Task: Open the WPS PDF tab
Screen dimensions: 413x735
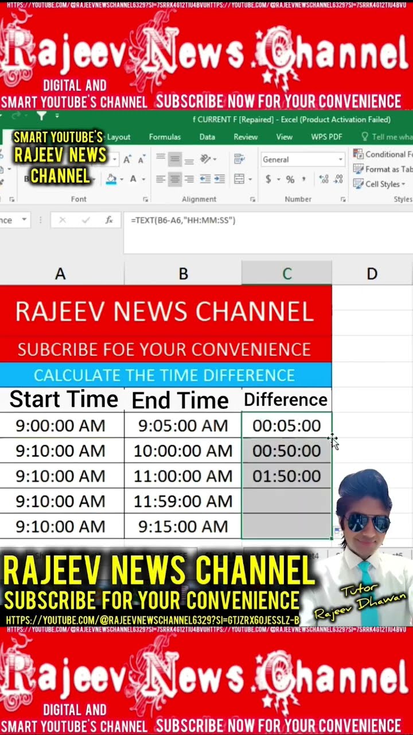Action: click(x=326, y=137)
